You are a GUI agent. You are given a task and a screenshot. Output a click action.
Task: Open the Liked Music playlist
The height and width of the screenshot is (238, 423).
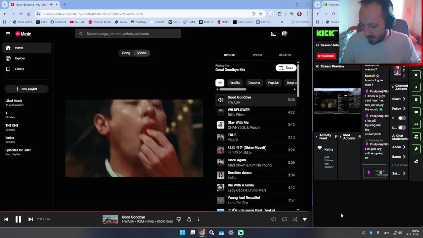[x=26, y=103]
